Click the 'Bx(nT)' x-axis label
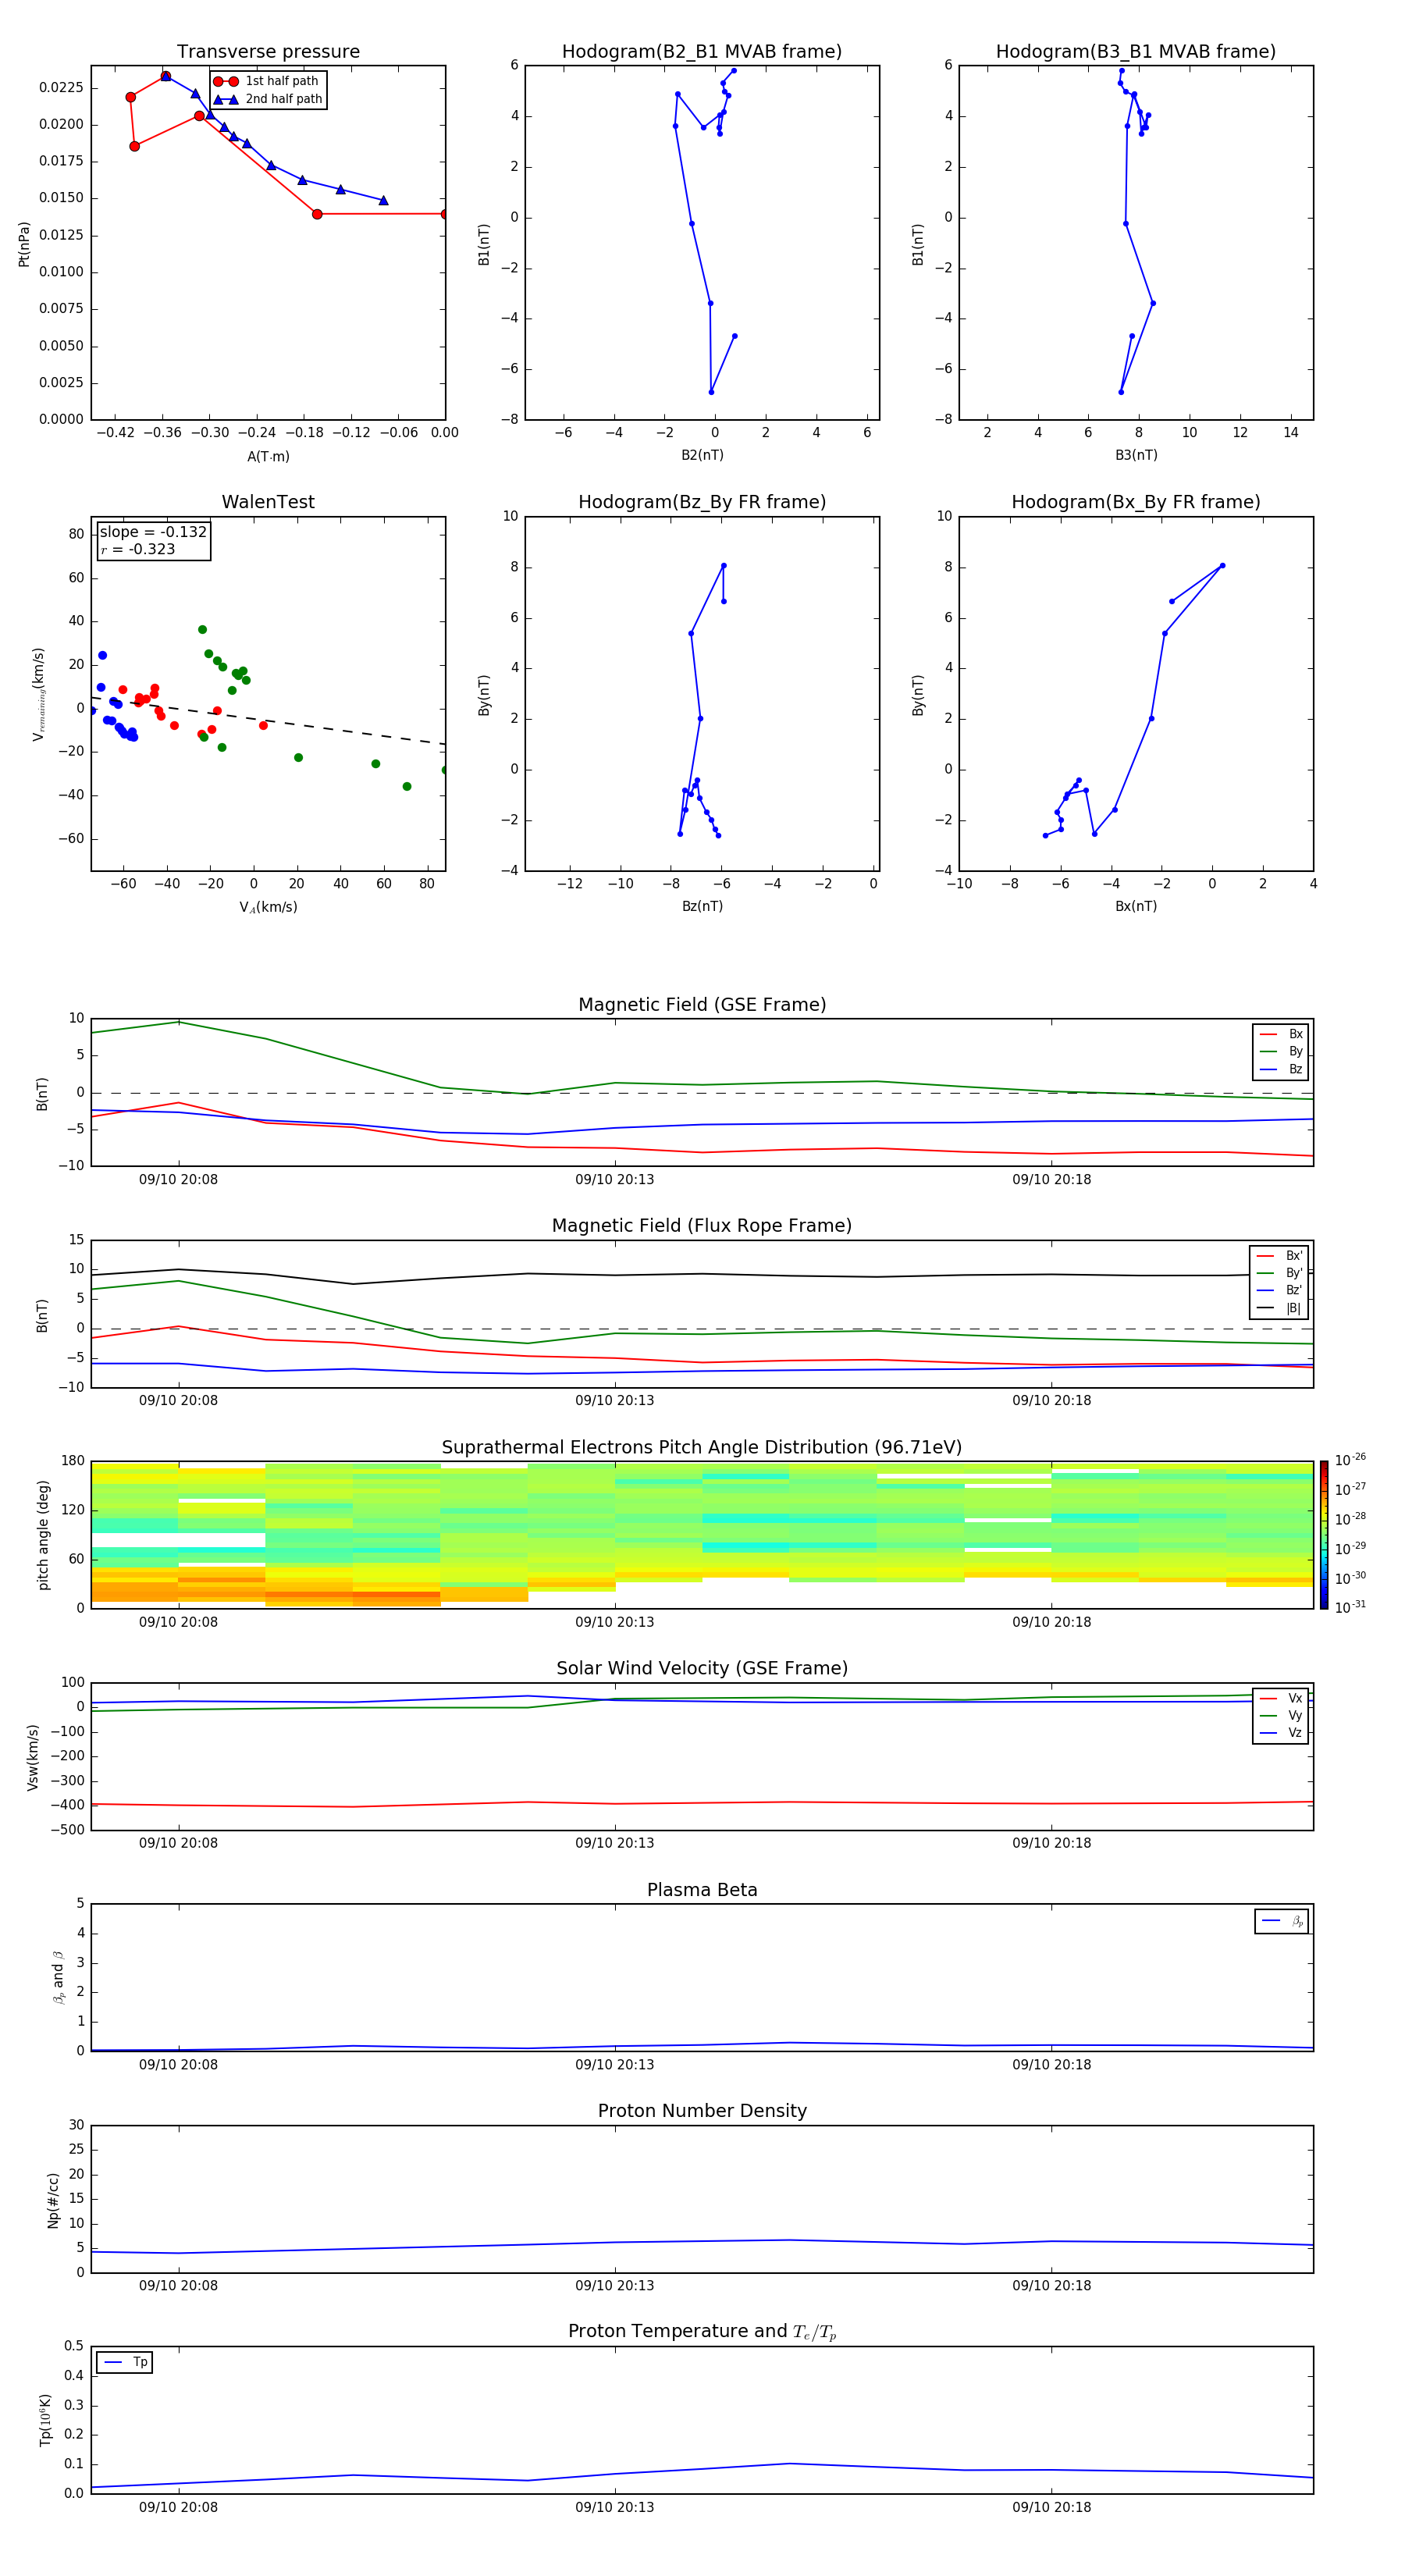The height and width of the screenshot is (2576, 1405). [x=1136, y=906]
